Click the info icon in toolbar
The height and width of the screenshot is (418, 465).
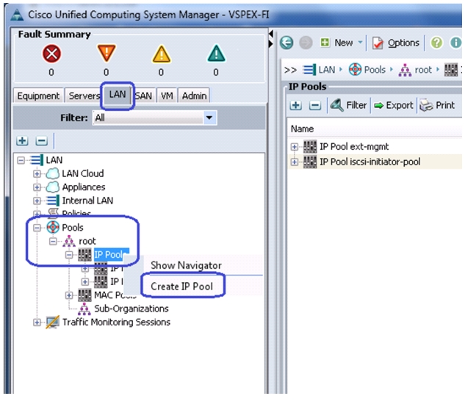point(455,43)
